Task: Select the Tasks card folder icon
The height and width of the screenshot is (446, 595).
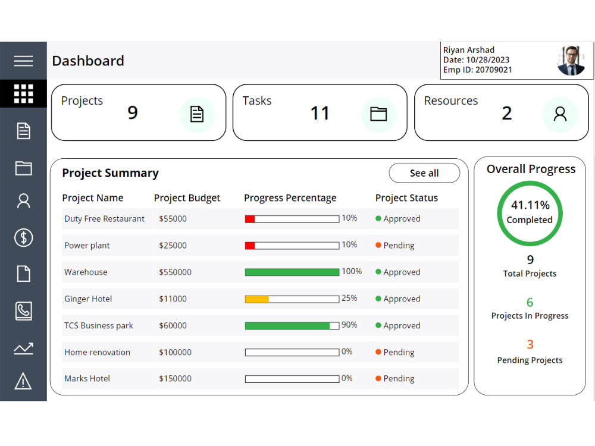Action: 379,114
